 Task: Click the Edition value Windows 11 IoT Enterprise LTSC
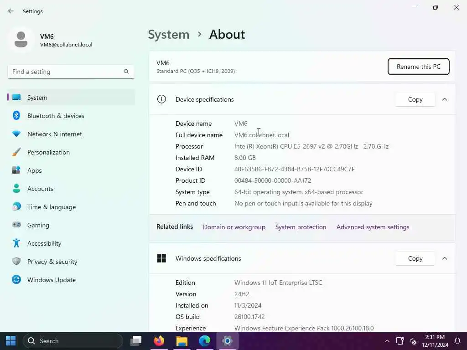pos(278,283)
